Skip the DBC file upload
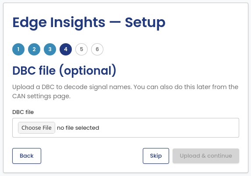Image resolution: width=251 pixels, height=176 pixels. (156, 156)
